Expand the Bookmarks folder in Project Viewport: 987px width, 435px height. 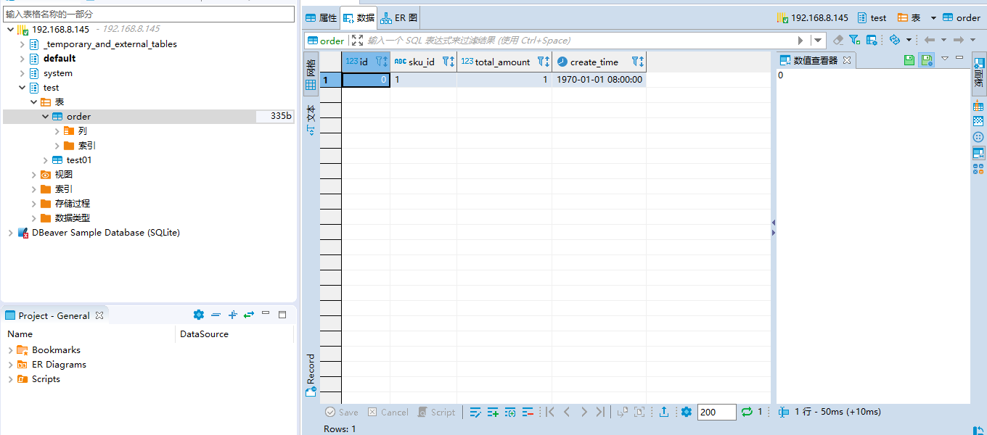click(10, 350)
